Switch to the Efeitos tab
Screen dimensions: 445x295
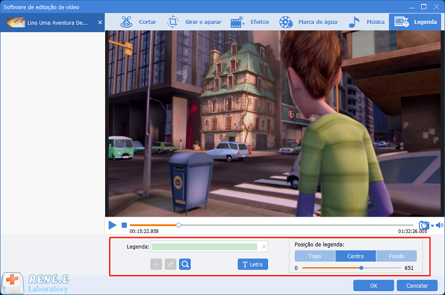click(x=260, y=22)
